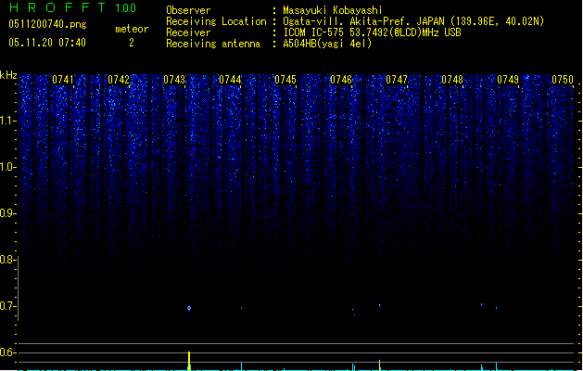The height and width of the screenshot is (371, 583).
Task: Click the 0743 time marker
Action: click(x=174, y=80)
